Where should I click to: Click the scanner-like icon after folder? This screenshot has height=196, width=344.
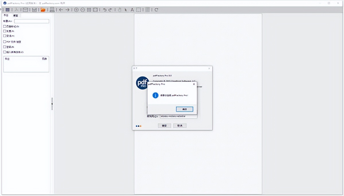pos(52,10)
